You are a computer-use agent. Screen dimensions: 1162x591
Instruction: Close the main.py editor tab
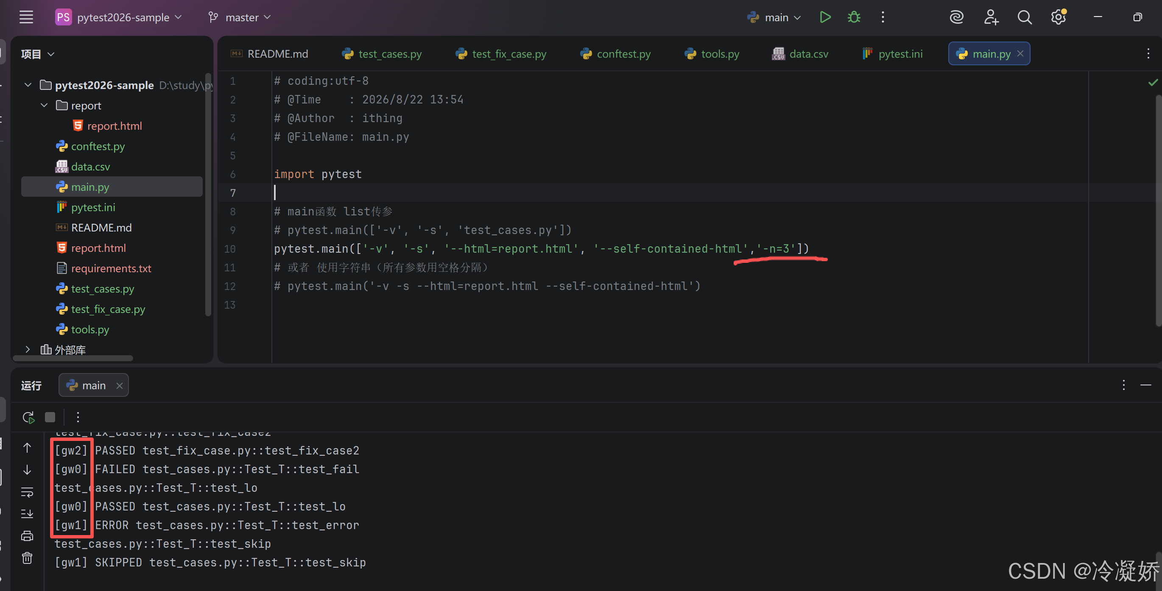click(1020, 53)
